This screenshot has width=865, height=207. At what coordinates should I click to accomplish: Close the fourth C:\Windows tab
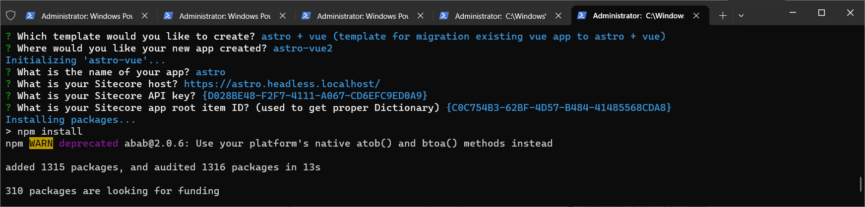coord(558,16)
